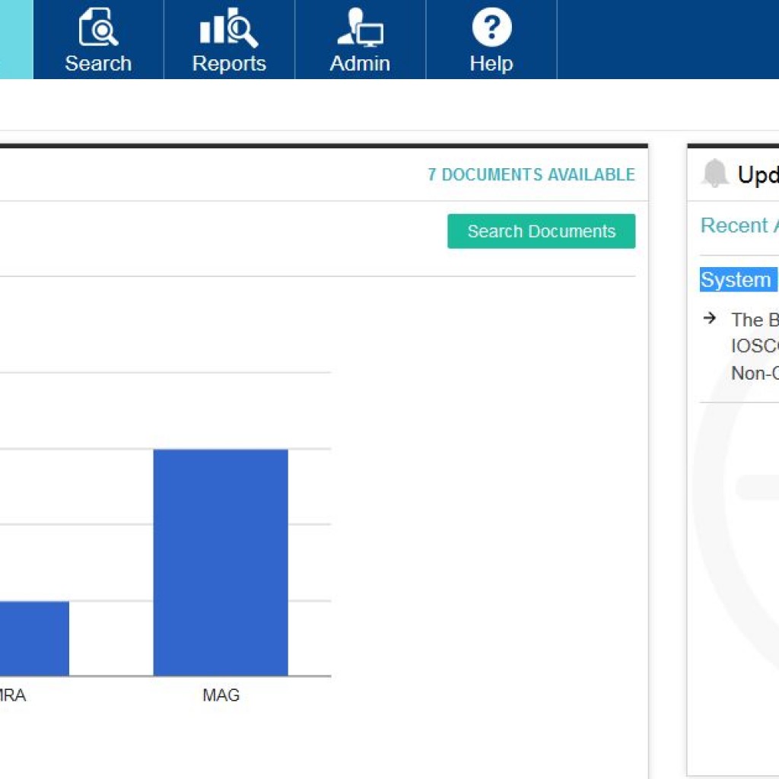The image size is (779, 779).
Task: Click the highlighted System heading
Action: (x=736, y=280)
